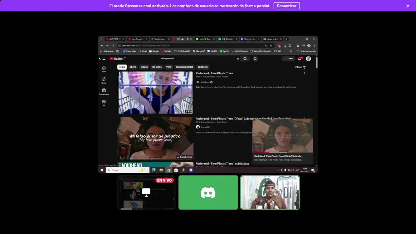This screenshot has height=234, width=416.
Task: Open the first Fake Plastic Trees video's three-dot menu
Action: [x=305, y=73]
